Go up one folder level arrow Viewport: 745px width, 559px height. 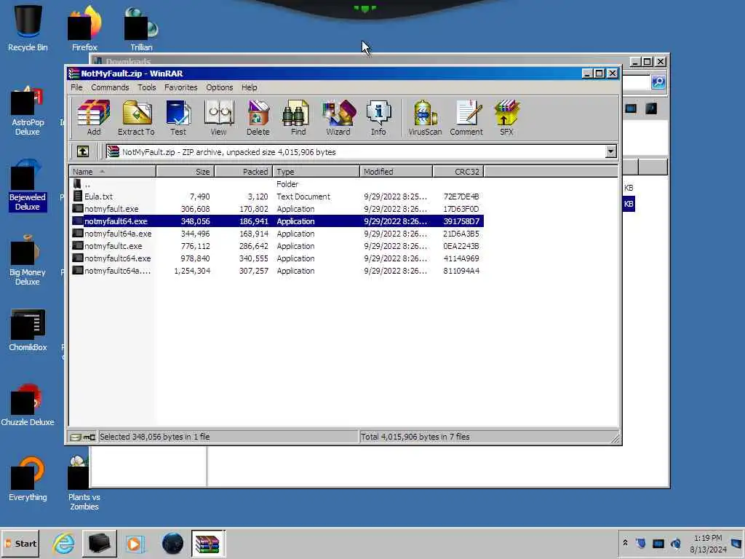pyautogui.click(x=83, y=151)
